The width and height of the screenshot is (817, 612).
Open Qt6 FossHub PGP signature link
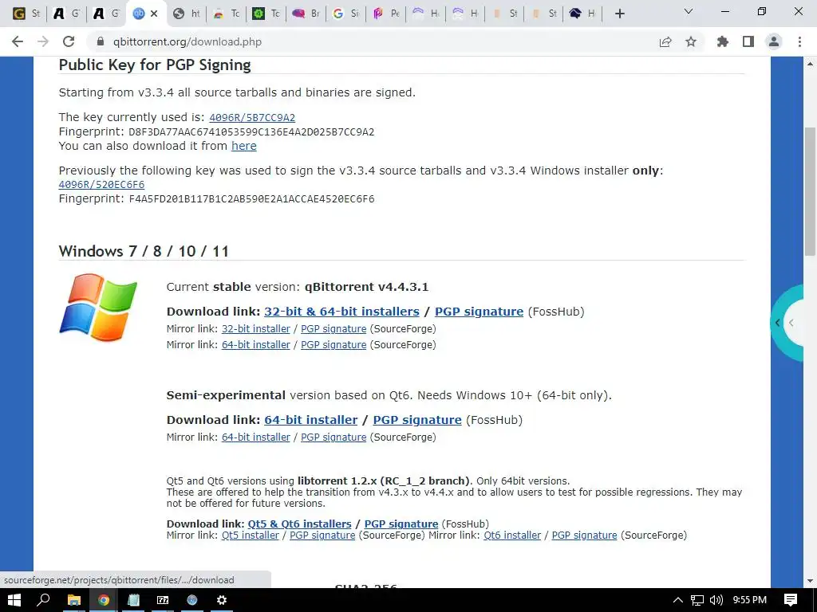coord(417,419)
